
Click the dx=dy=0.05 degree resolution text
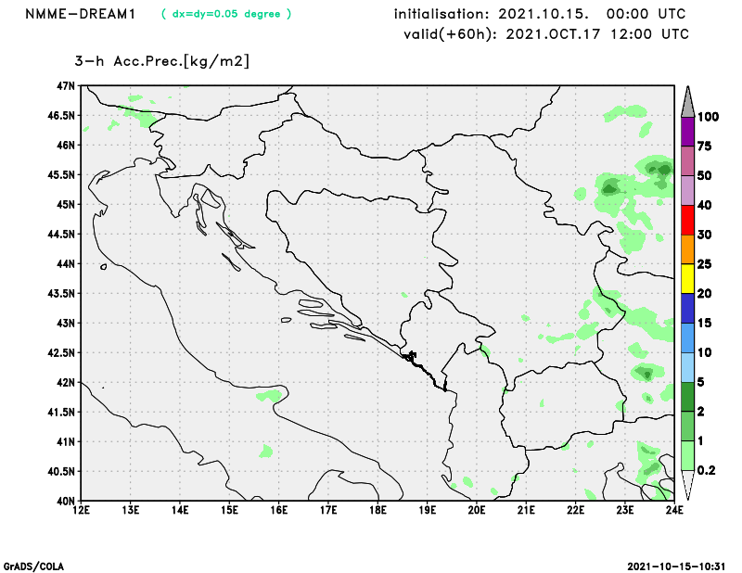click(226, 14)
